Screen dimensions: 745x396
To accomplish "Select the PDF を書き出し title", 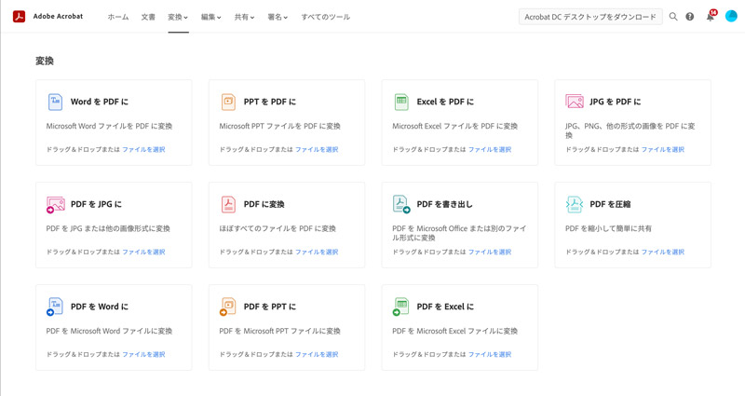I will pos(445,204).
